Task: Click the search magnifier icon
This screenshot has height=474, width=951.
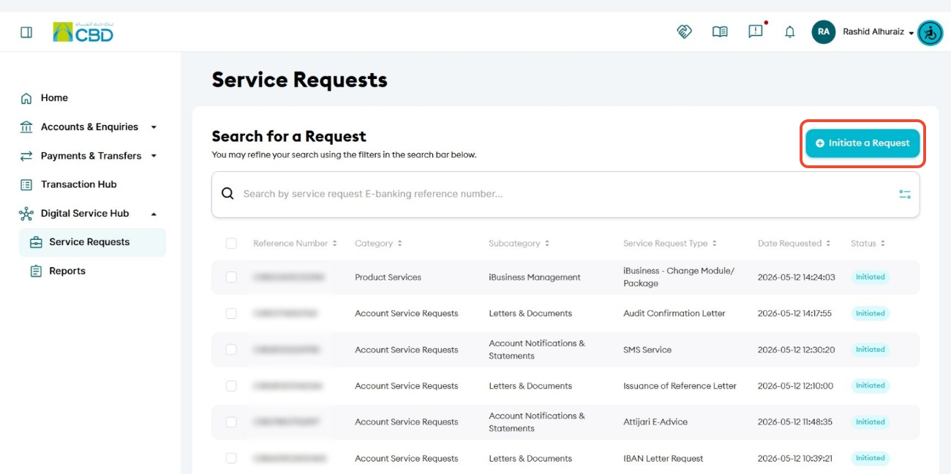Action: (228, 194)
